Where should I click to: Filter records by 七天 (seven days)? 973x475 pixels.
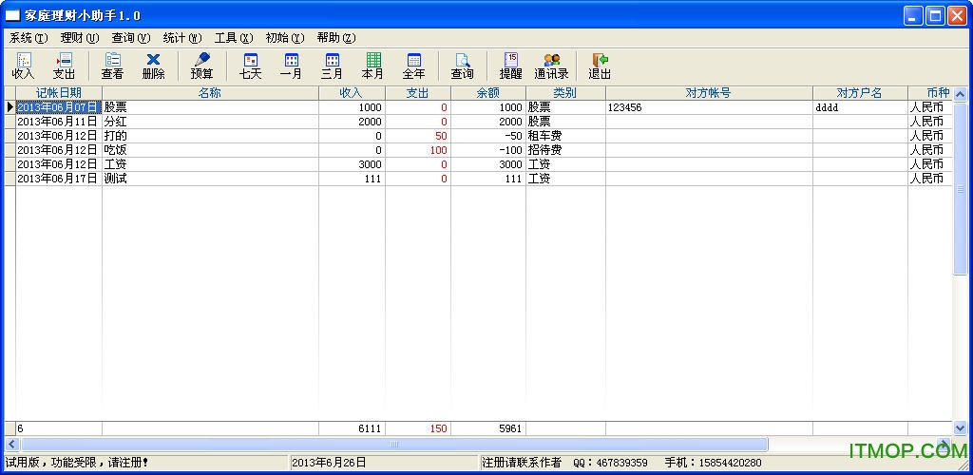click(250, 66)
